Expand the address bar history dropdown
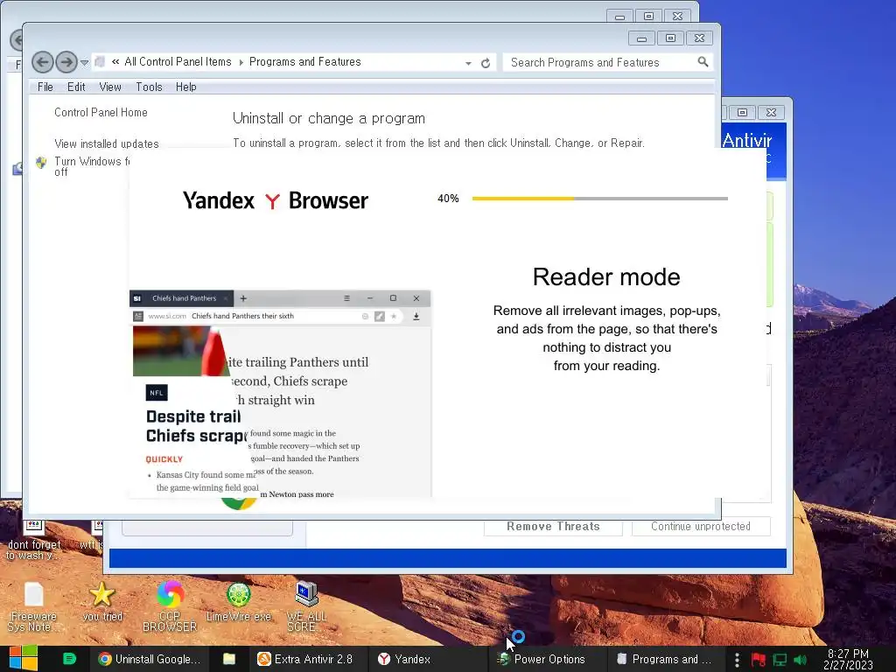This screenshot has height=672, width=896. click(x=468, y=63)
